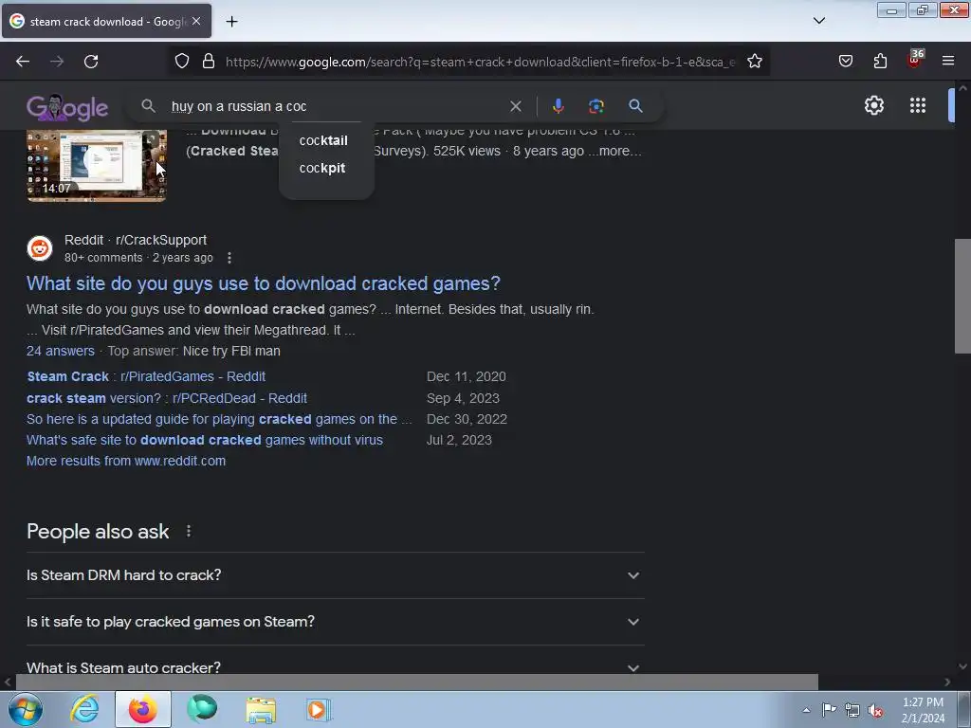Show hidden tray icons arrow

pyautogui.click(x=806, y=710)
